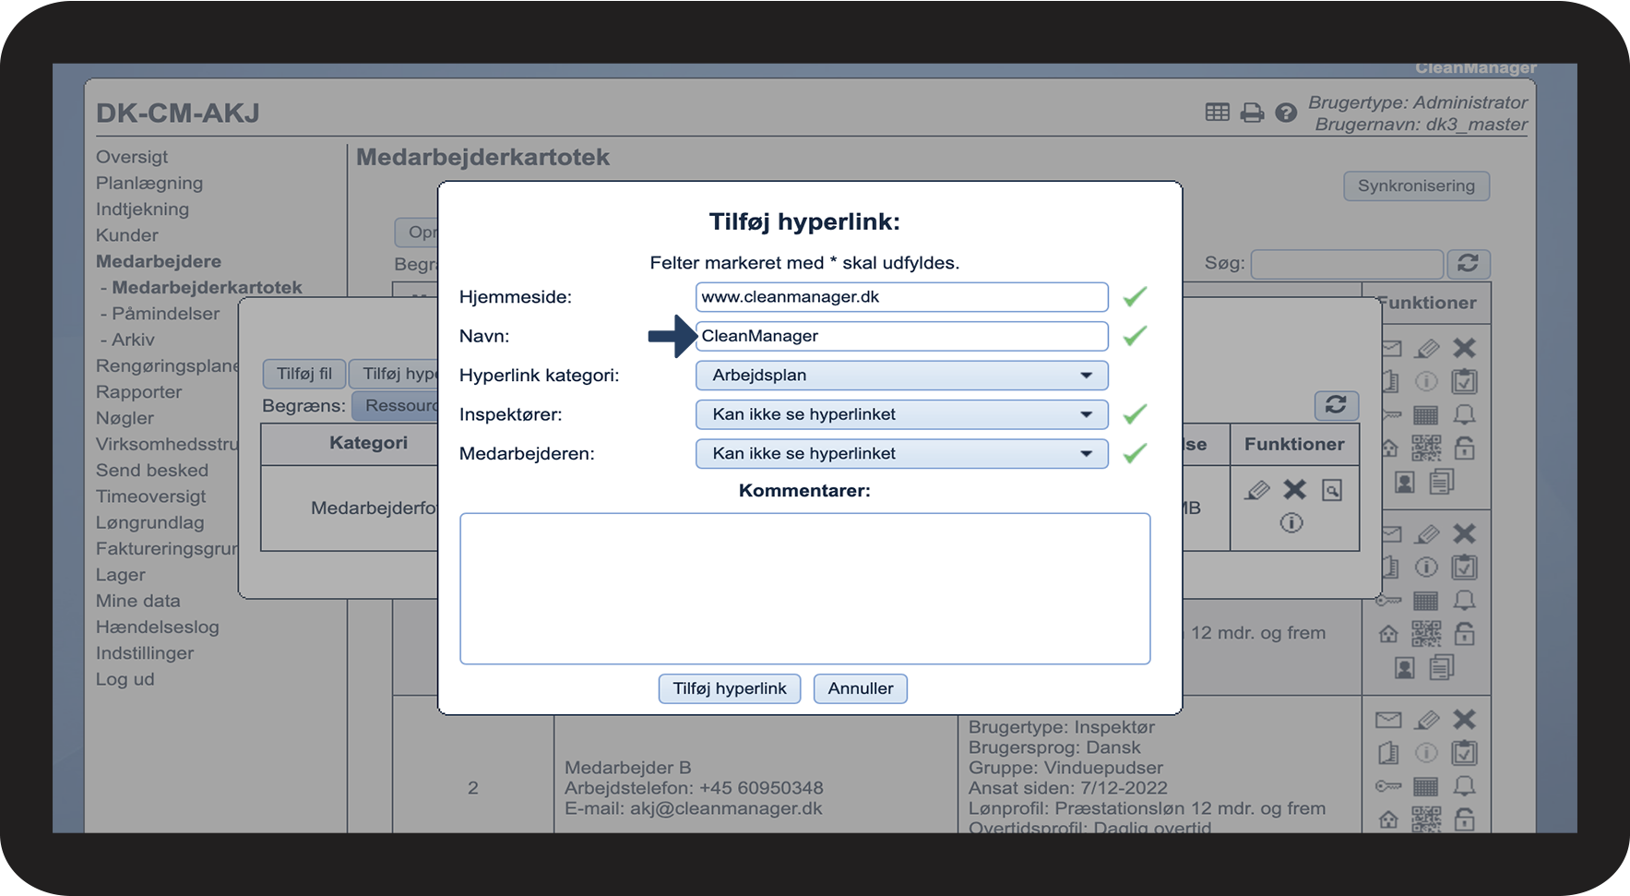Click the info icon under file functions
The height and width of the screenshot is (896, 1630).
click(x=1291, y=523)
